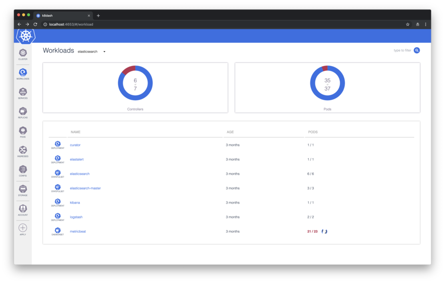The height and width of the screenshot is (283, 445).
Task: Open the Pods sidebar section
Action: coord(23,132)
